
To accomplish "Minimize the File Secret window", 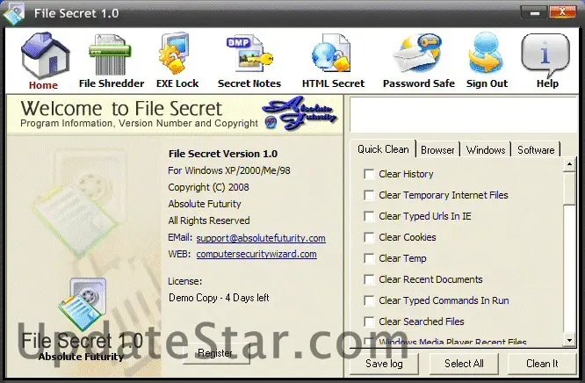I will (534, 12).
